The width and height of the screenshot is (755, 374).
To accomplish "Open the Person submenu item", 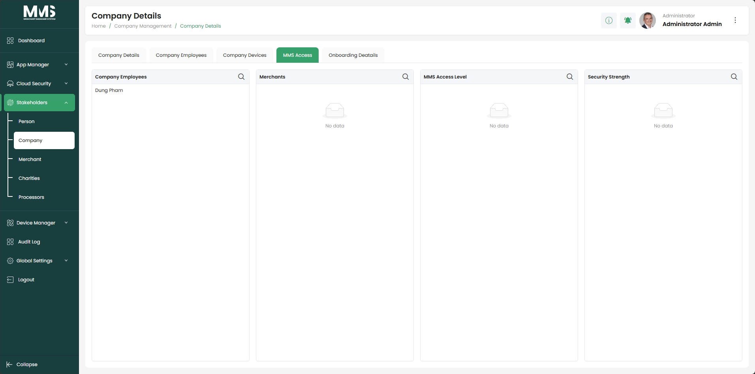I will point(26,122).
